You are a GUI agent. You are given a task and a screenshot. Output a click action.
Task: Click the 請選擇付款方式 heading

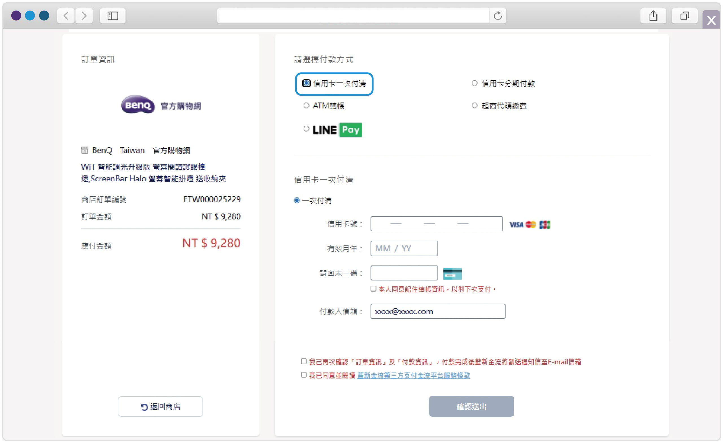point(323,60)
